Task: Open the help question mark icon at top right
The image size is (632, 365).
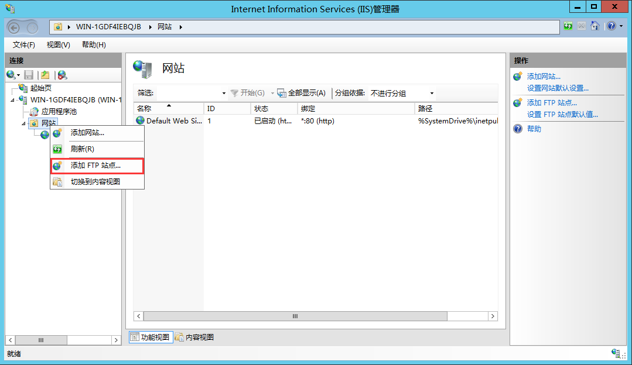Action: (x=611, y=26)
